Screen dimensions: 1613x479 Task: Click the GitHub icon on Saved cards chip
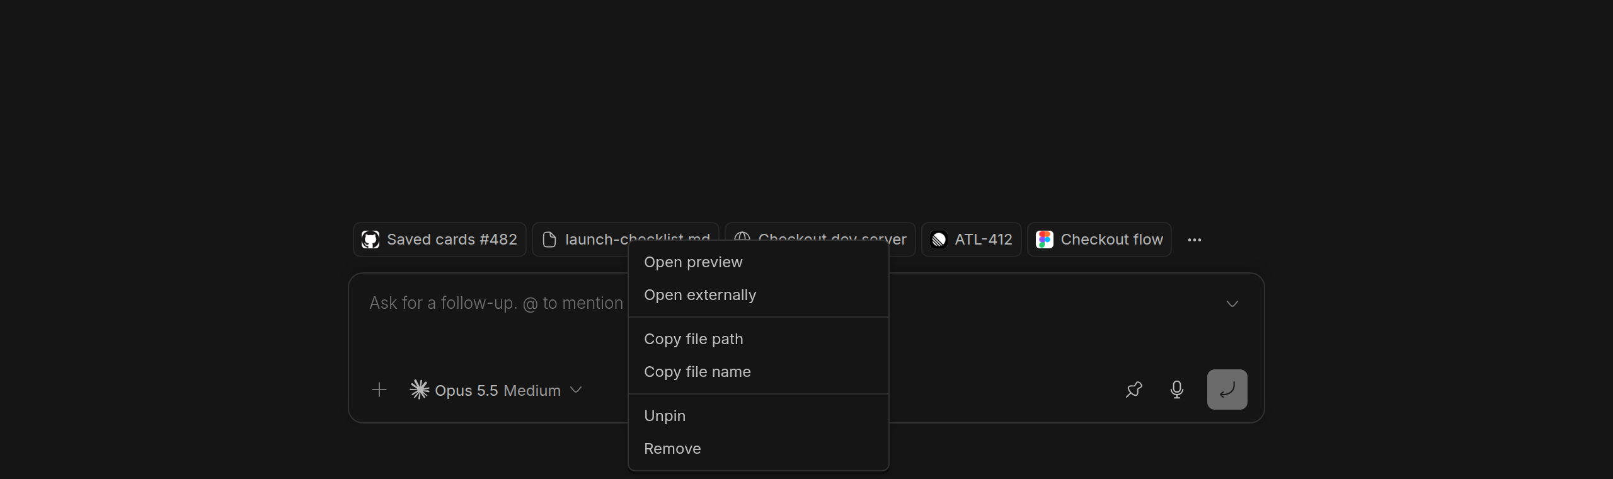coord(370,239)
